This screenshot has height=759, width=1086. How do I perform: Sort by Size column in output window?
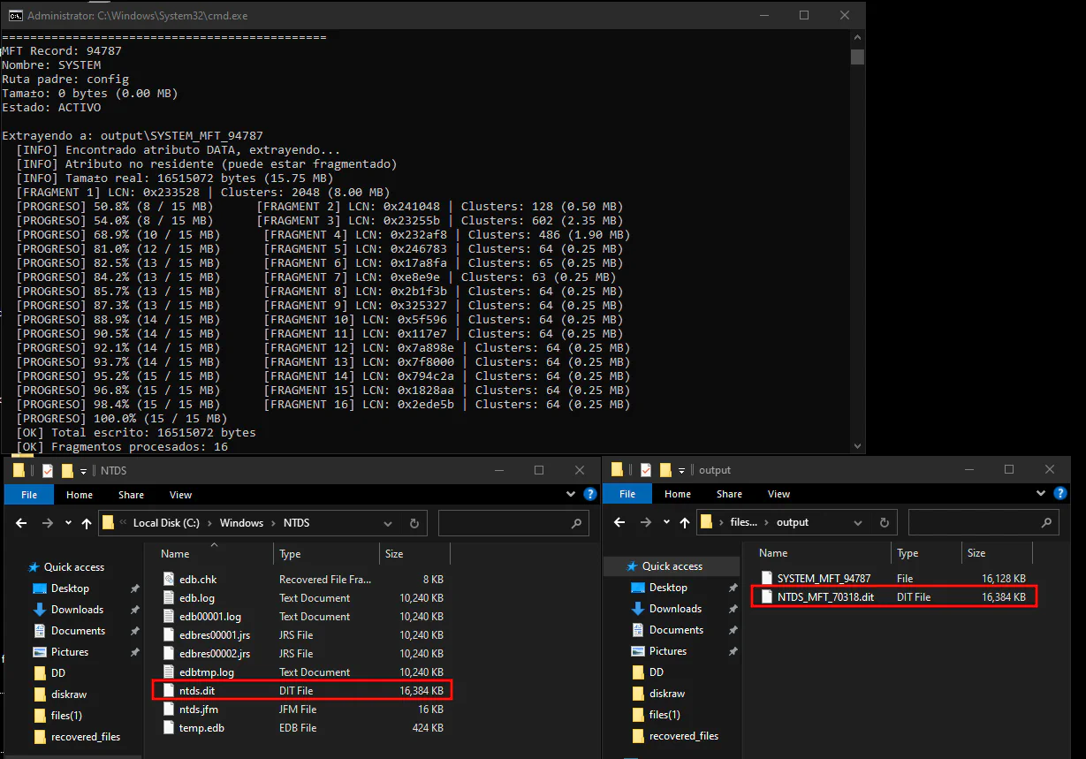point(976,553)
